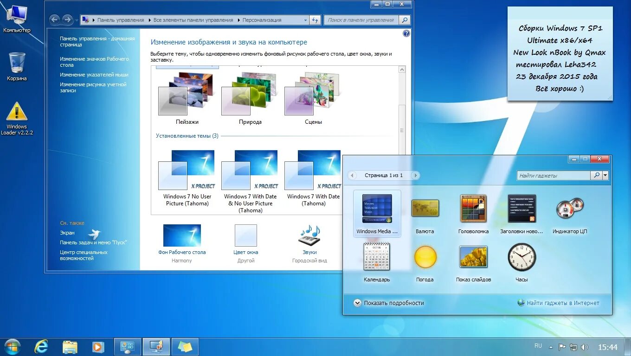
Task: Launch Internet Explorer from the taskbar
Action: pos(41,346)
